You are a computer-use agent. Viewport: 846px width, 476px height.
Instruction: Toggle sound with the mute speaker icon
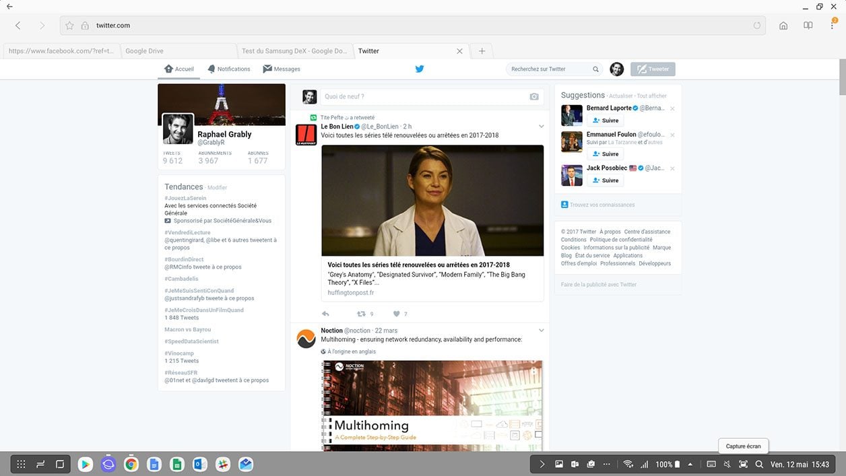pyautogui.click(x=727, y=465)
